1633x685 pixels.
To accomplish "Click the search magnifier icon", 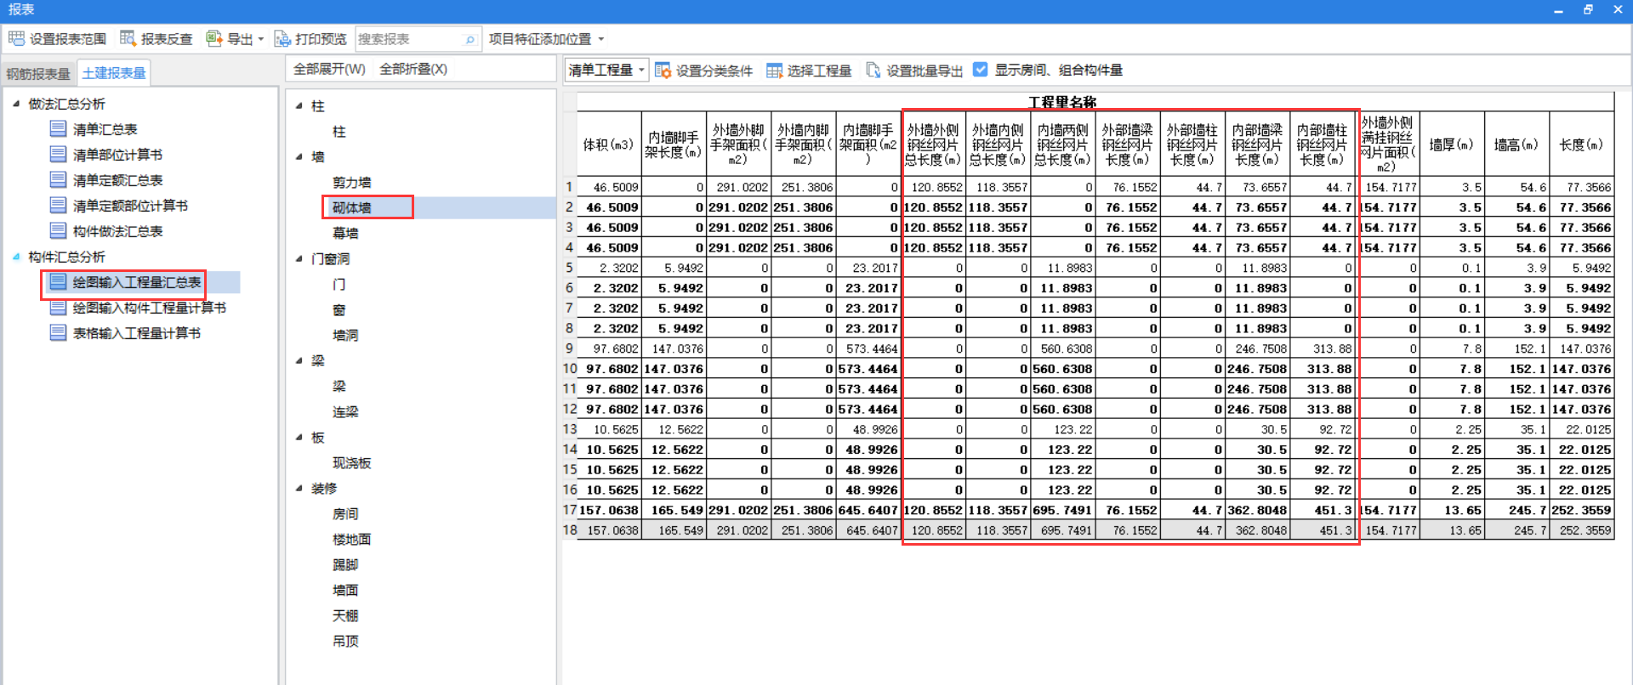I will (x=469, y=39).
